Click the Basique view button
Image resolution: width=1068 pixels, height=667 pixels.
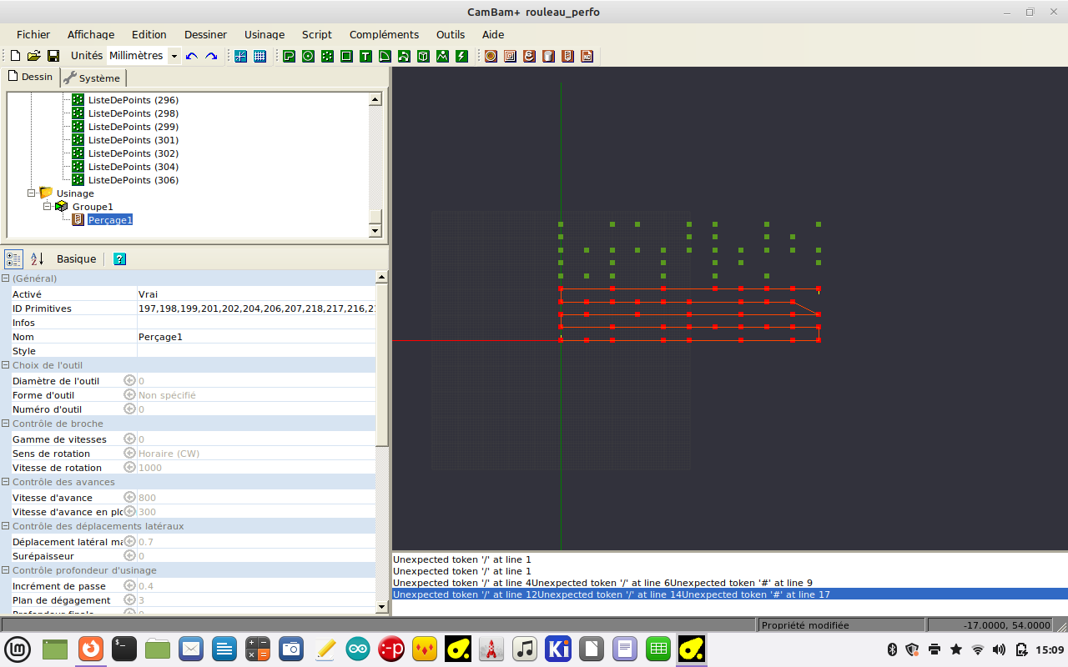pyautogui.click(x=76, y=258)
